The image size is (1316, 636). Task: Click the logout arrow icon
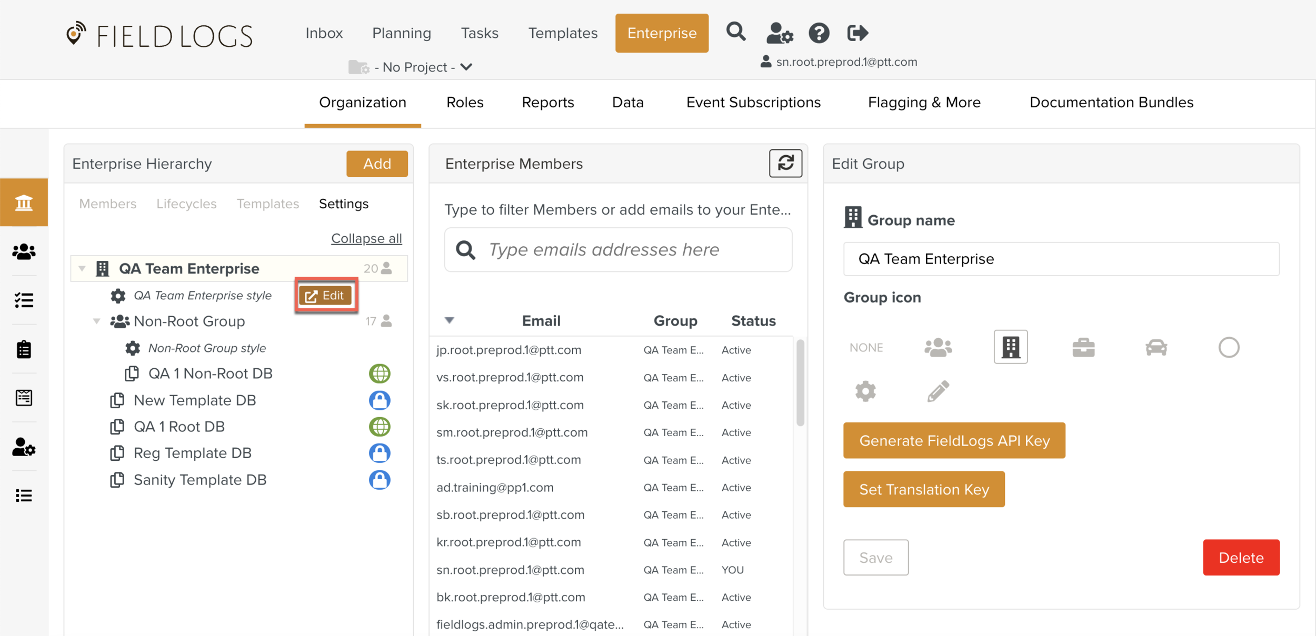[857, 33]
